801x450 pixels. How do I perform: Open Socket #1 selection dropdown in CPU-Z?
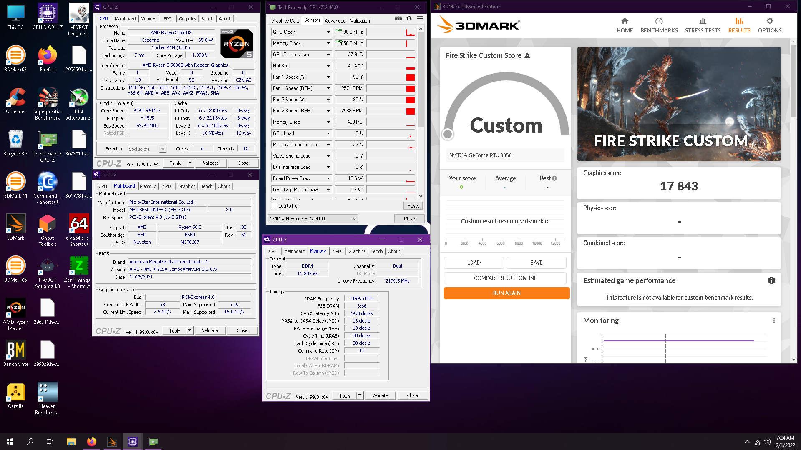(147, 149)
